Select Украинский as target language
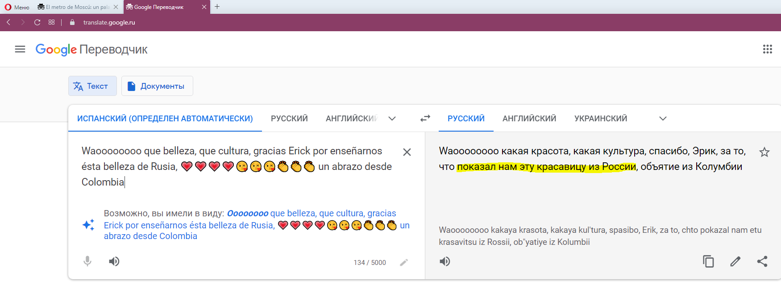 [x=601, y=119]
